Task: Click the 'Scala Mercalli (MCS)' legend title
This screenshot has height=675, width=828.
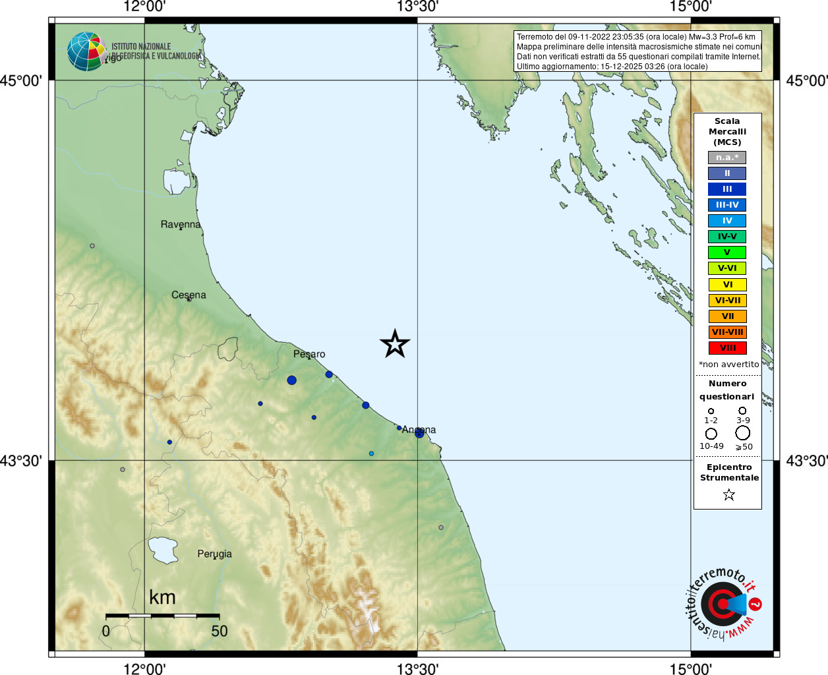Action: (727, 132)
